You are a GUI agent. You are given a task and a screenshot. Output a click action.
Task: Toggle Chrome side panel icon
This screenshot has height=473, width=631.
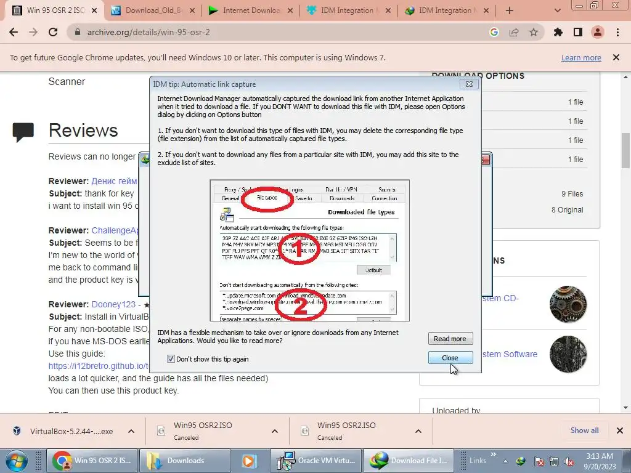578,32
